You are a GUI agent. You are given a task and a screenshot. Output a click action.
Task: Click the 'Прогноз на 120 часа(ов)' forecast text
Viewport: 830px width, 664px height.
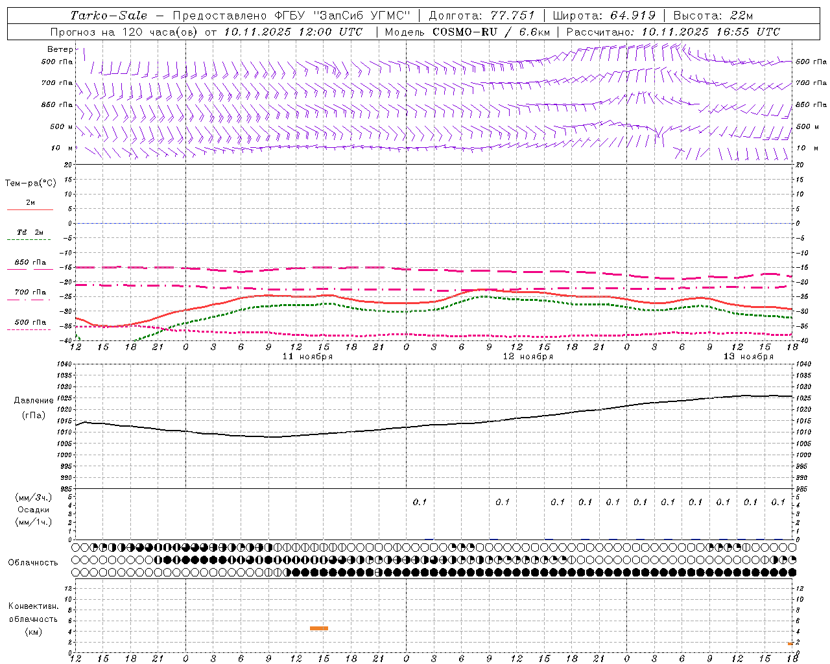(x=124, y=32)
